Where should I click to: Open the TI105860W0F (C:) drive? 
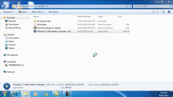pos(16,65)
